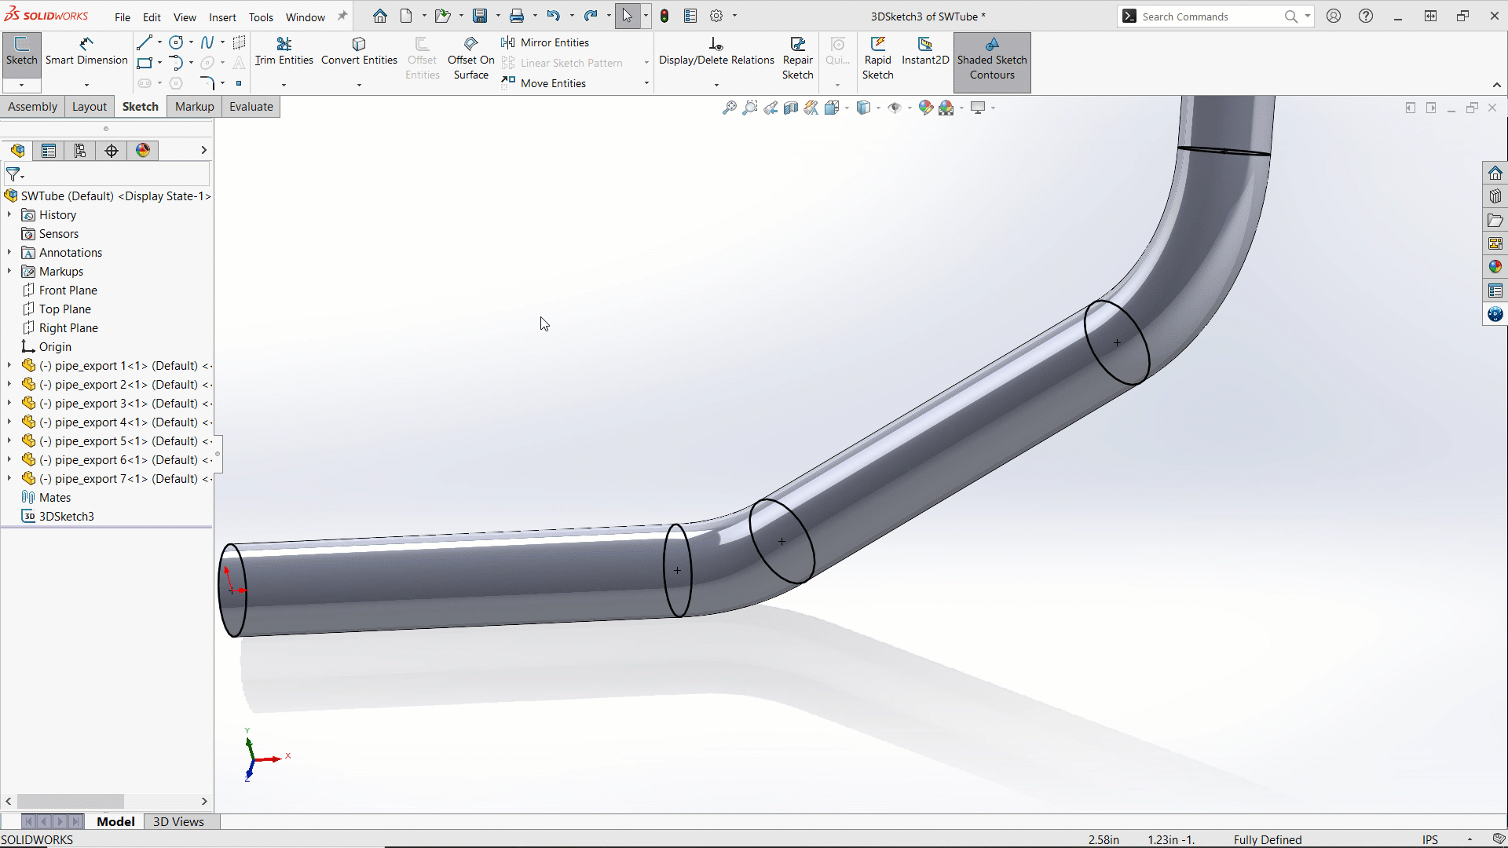
Task: Click the IPS unit system status
Action: (x=1429, y=839)
